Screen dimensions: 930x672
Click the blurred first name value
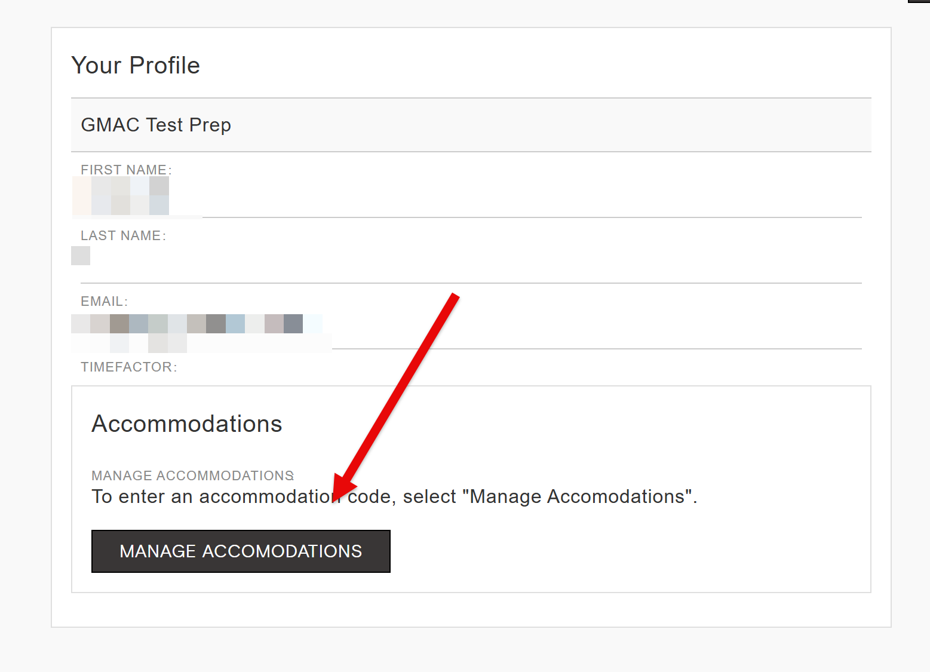click(121, 196)
